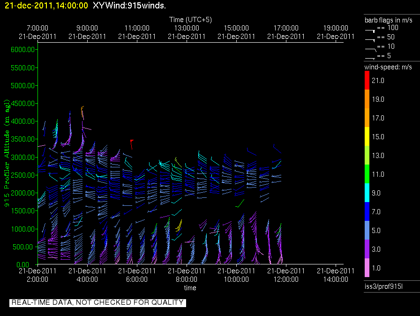This screenshot has width=420, height=316.
Task: Click the red wind barb near 3500 m
Action: click(x=132, y=144)
